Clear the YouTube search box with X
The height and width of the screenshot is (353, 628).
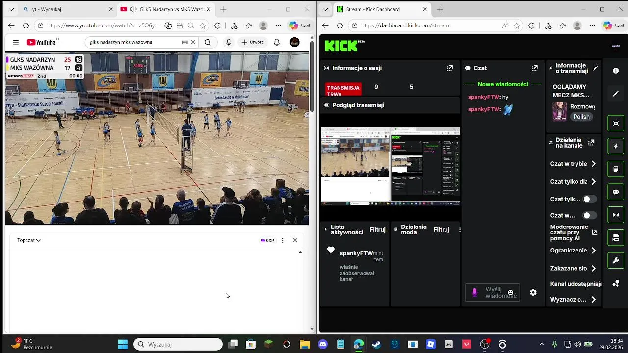coord(193,42)
